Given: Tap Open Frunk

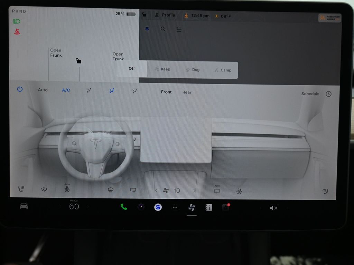Looking at the screenshot, I should (x=56, y=53).
